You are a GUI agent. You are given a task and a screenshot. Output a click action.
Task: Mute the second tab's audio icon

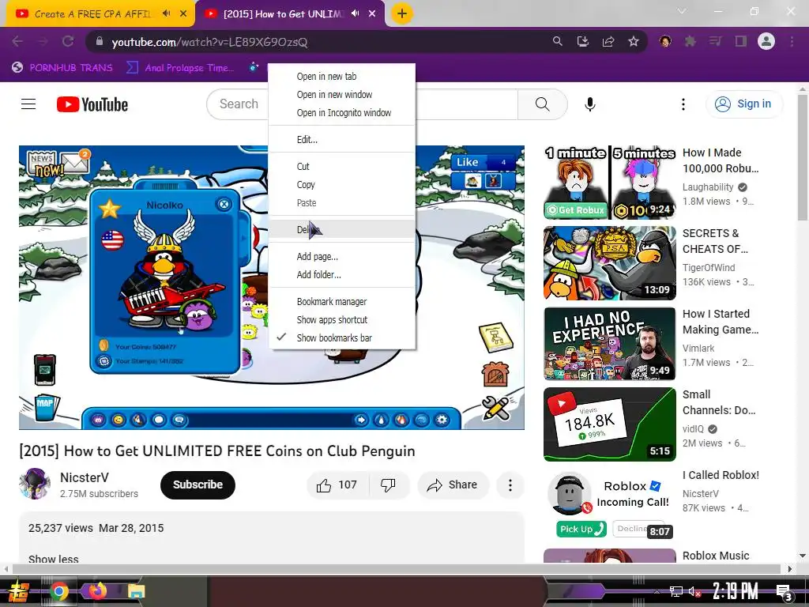point(355,13)
